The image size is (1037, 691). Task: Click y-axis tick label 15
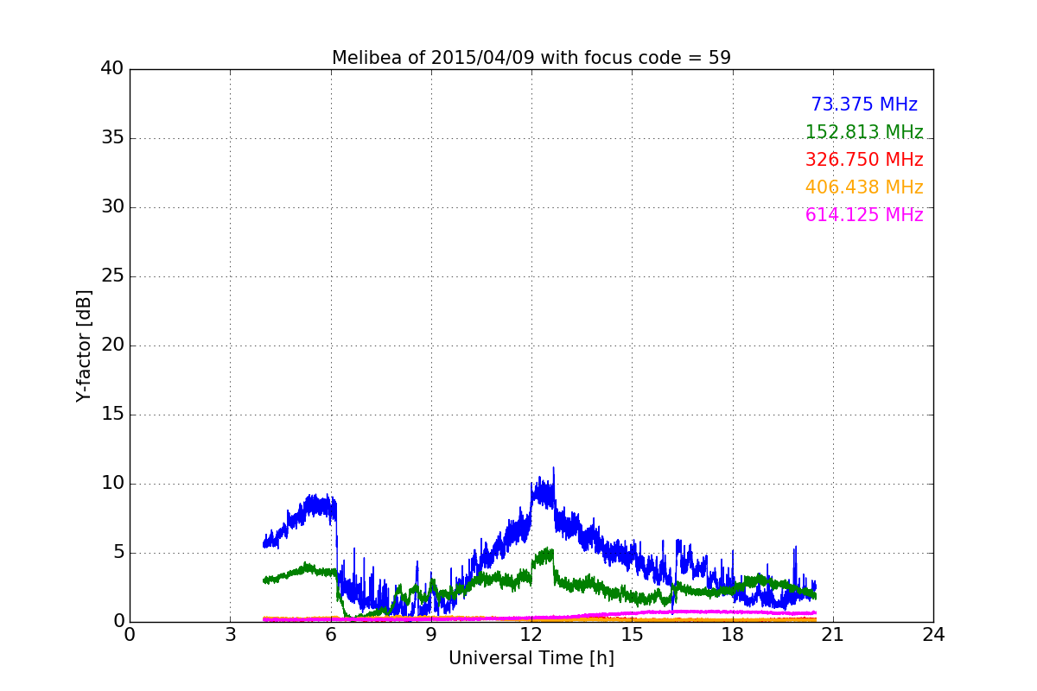pyautogui.click(x=112, y=415)
